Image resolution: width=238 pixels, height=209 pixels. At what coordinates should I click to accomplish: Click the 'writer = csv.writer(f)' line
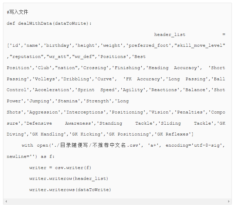click(x=60, y=168)
